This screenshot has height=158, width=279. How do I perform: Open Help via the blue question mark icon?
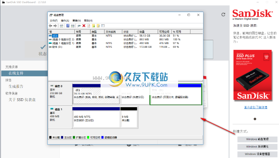[68, 26]
